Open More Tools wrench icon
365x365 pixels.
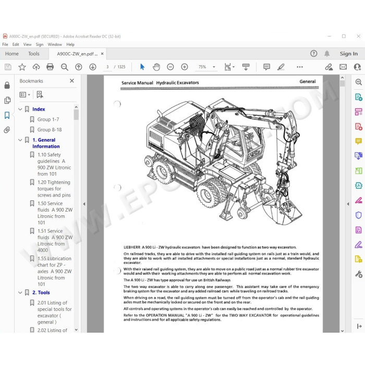(359, 274)
